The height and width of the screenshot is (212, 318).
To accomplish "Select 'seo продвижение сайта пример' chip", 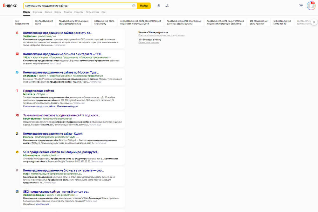I will (259, 22).
